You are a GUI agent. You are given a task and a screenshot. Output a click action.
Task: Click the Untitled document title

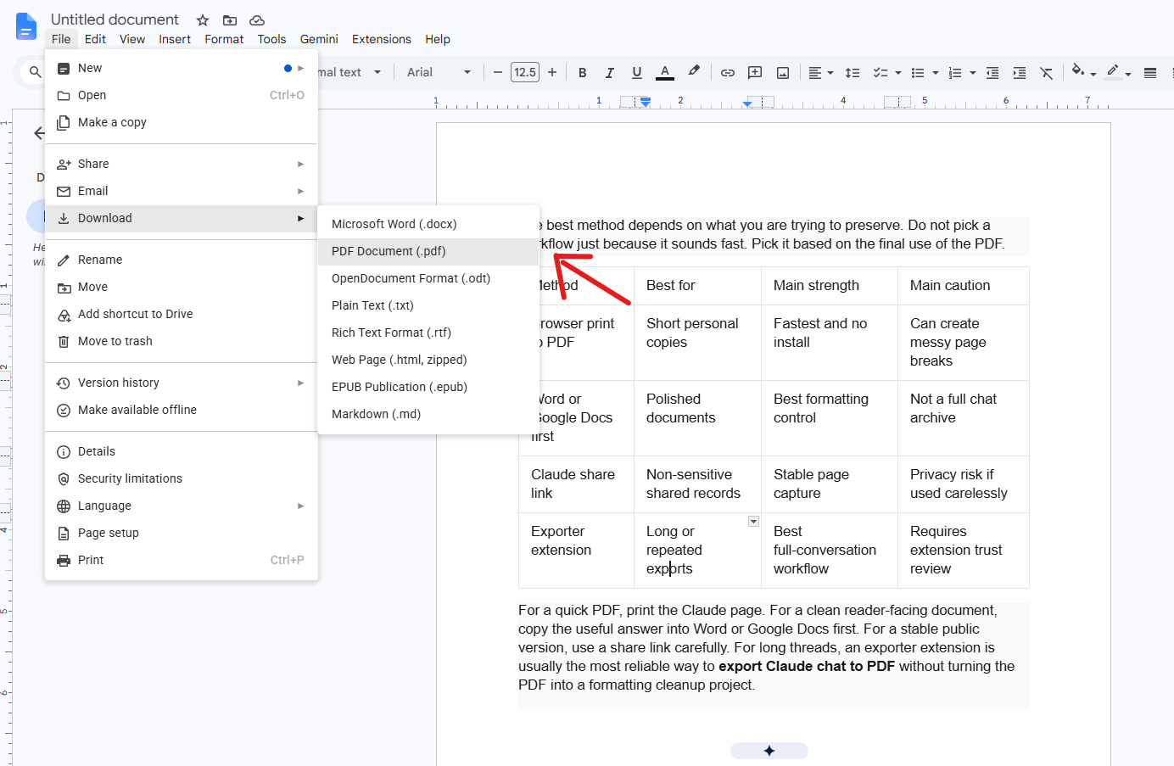tap(115, 20)
